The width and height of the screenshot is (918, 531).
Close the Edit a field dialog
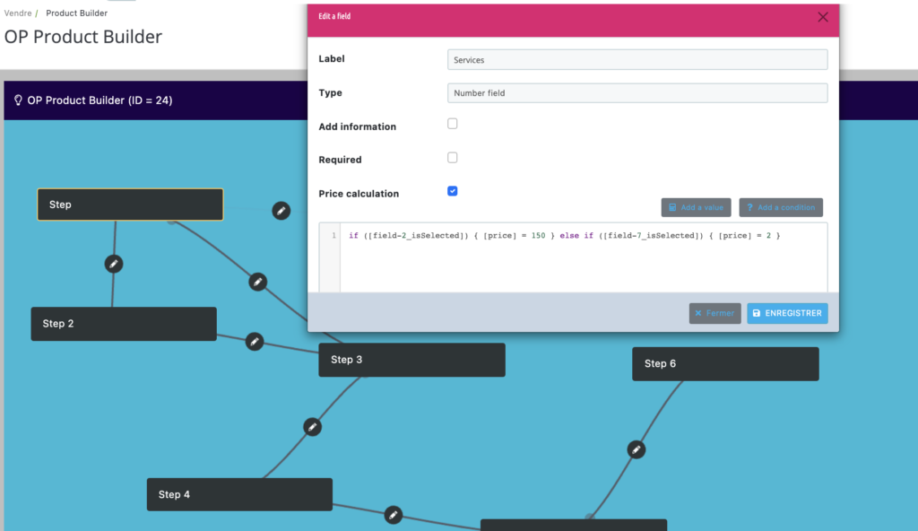tap(823, 17)
